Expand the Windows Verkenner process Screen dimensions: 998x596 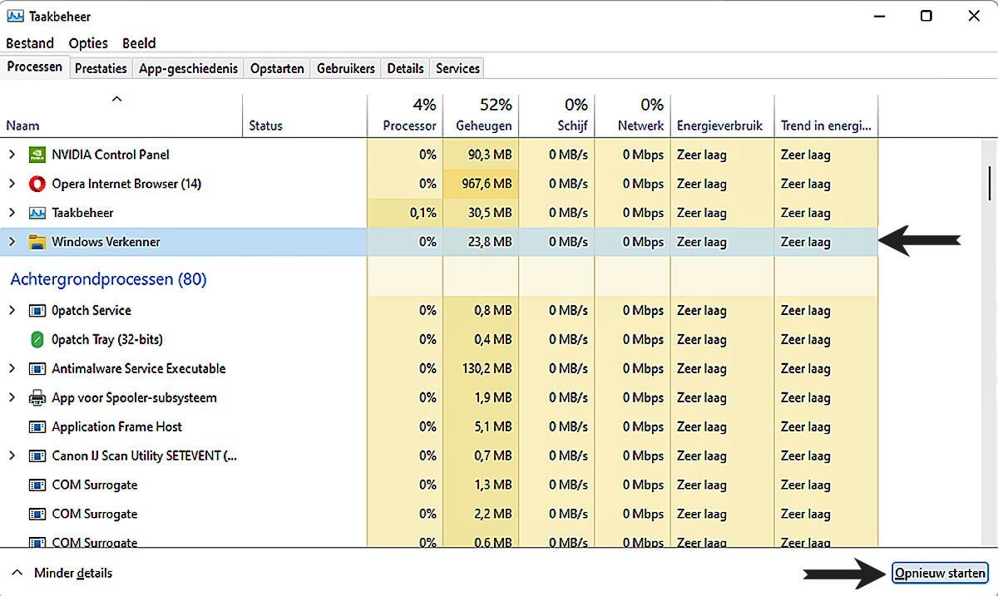(12, 242)
